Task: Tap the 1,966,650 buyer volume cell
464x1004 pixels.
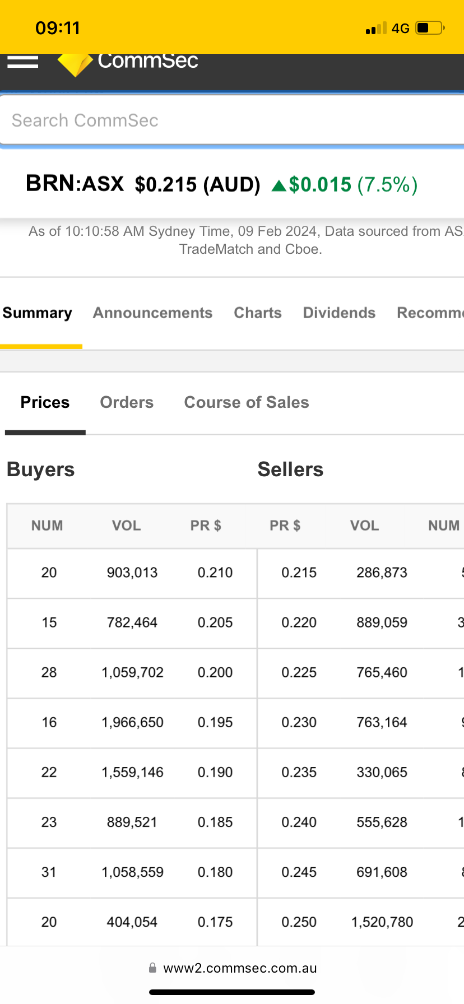Action: pyautogui.click(x=132, y=722)
